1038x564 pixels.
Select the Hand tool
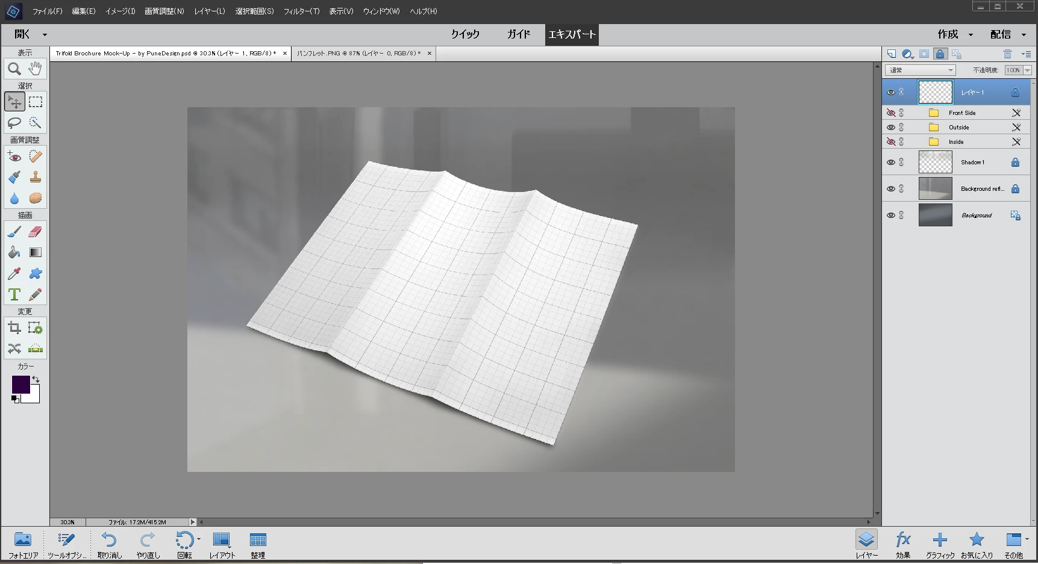36,69
